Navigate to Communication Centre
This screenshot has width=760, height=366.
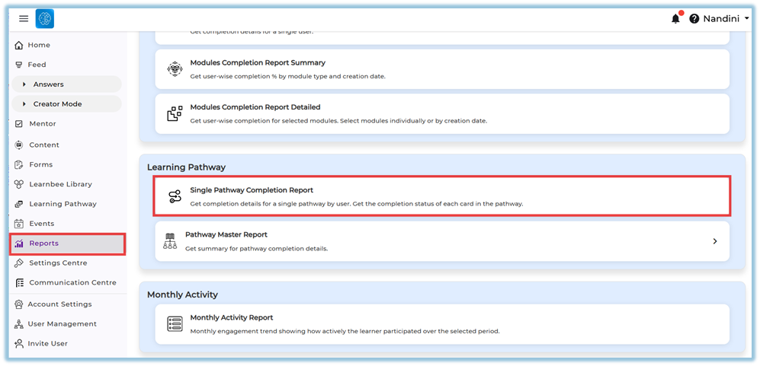(x=72, y=283)
